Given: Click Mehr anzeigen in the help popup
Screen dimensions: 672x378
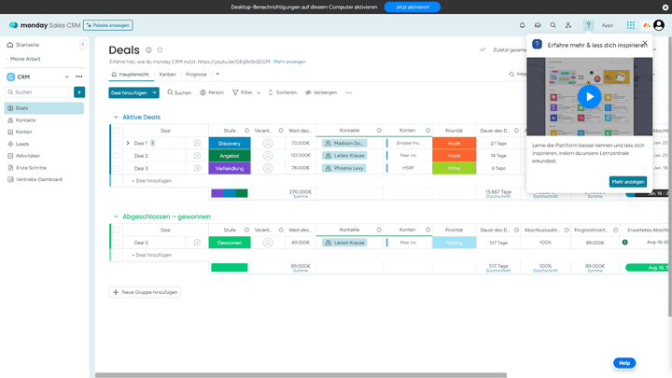Looking at the screenshot, I should tap(628, 181).
